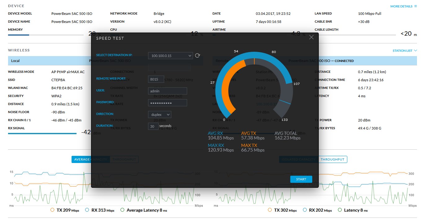
Task: Select the Average Capacity tab
Action: tap(91, 159)
